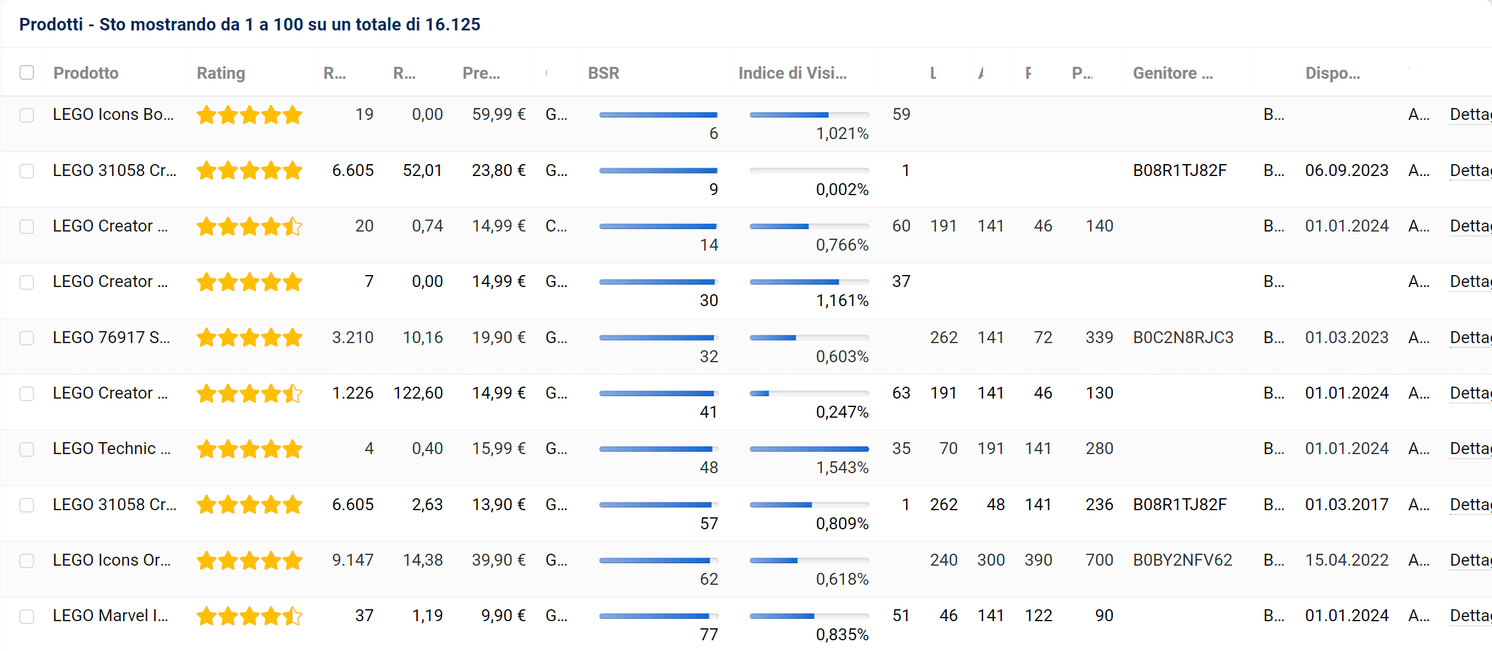Click parent ASIN B0BY2NFV62
1492x651 pixels.
coord(1183,560)
